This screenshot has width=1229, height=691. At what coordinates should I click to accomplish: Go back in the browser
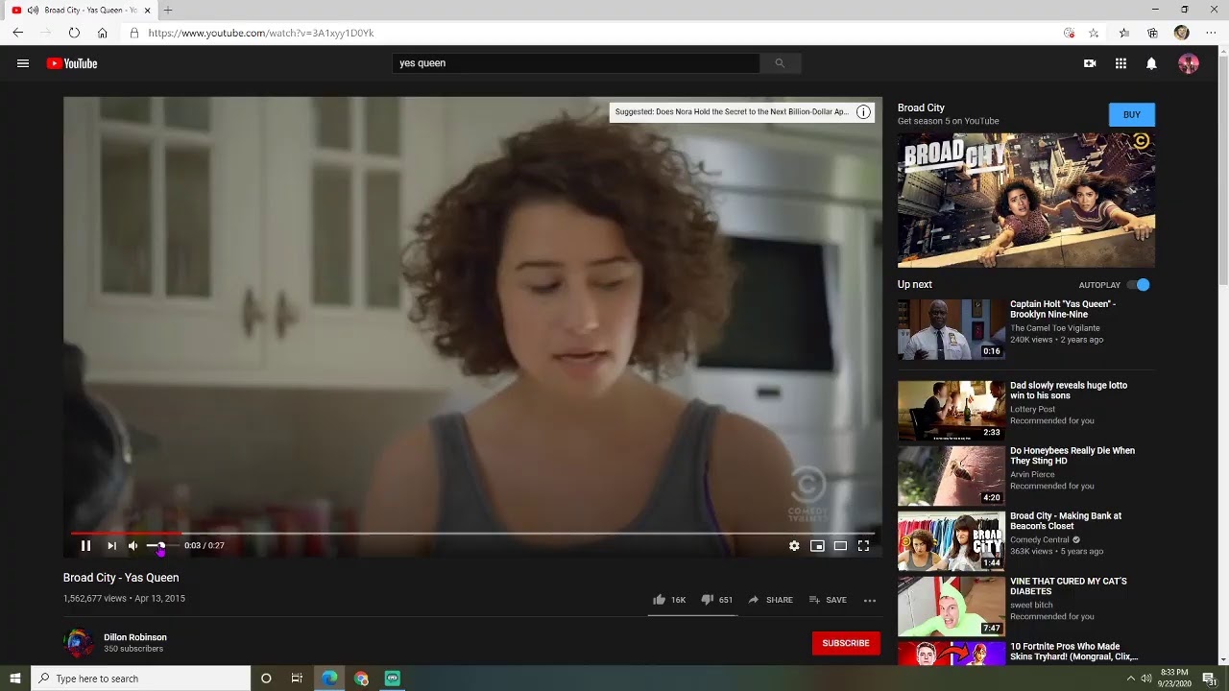point(17,33)
